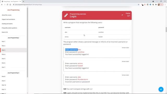This screenshot has height=94, width=167.
Task: Go to Part 9 in sidebar
Action: (3, 81)
